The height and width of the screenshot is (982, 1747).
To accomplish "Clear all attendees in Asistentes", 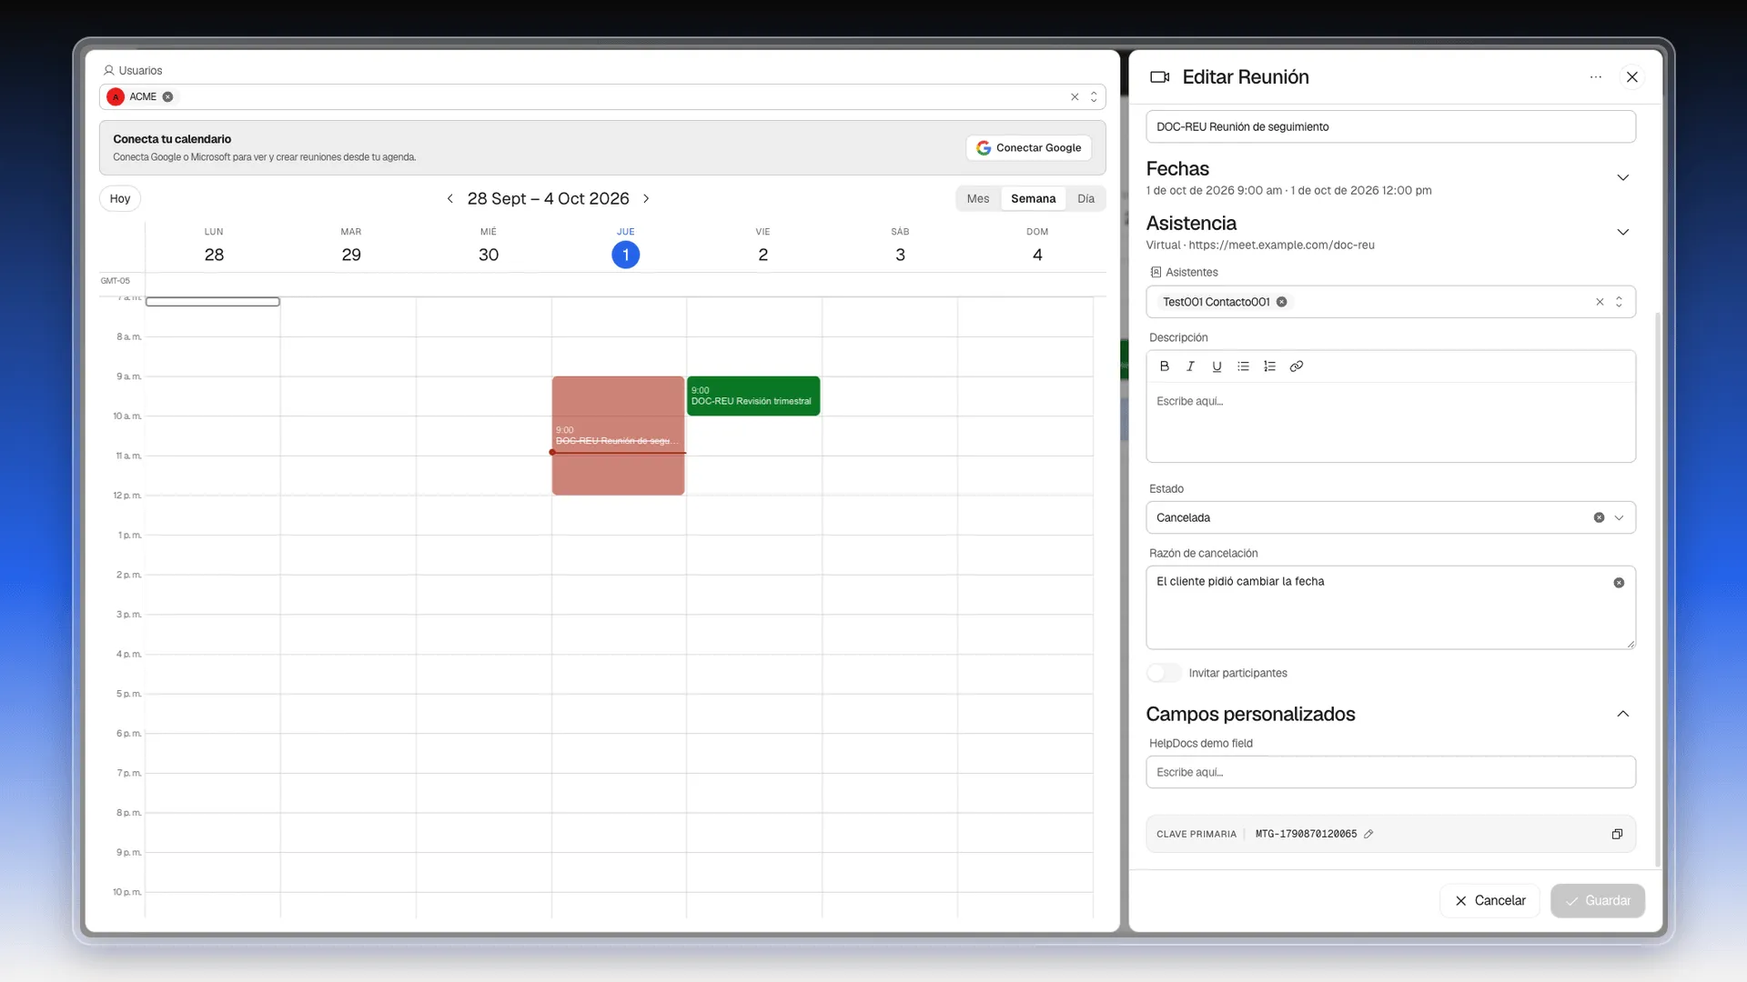I will coord(1600,302).
